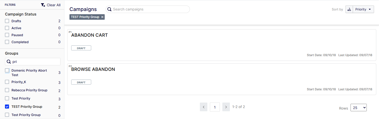Open the Priority sort by dropdown
The image size is (379, 119).
pyautogui.click(x=363, y=9)
